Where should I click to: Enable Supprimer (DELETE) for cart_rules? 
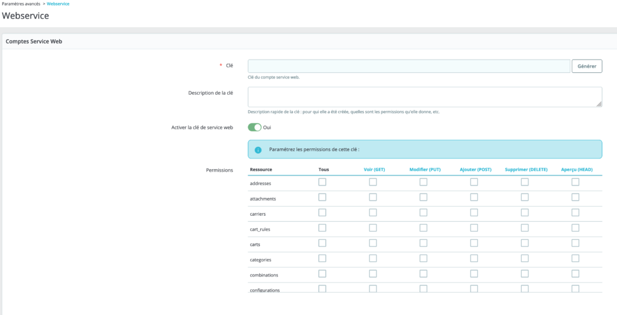[525, 228]
